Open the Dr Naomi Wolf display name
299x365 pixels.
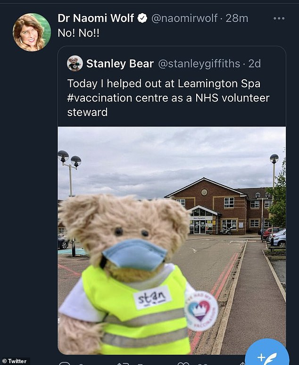click(x=96, y=18)
